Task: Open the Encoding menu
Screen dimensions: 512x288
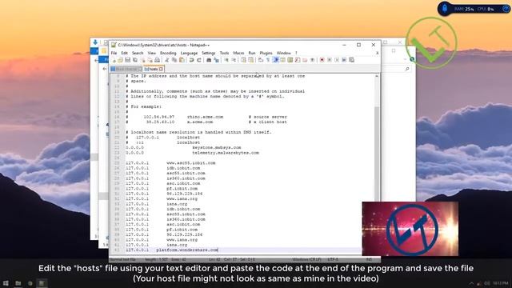Action: click(x=168, y=53)
